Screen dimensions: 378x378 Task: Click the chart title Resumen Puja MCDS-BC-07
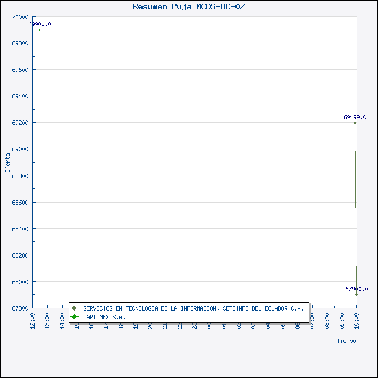[189, 6]
